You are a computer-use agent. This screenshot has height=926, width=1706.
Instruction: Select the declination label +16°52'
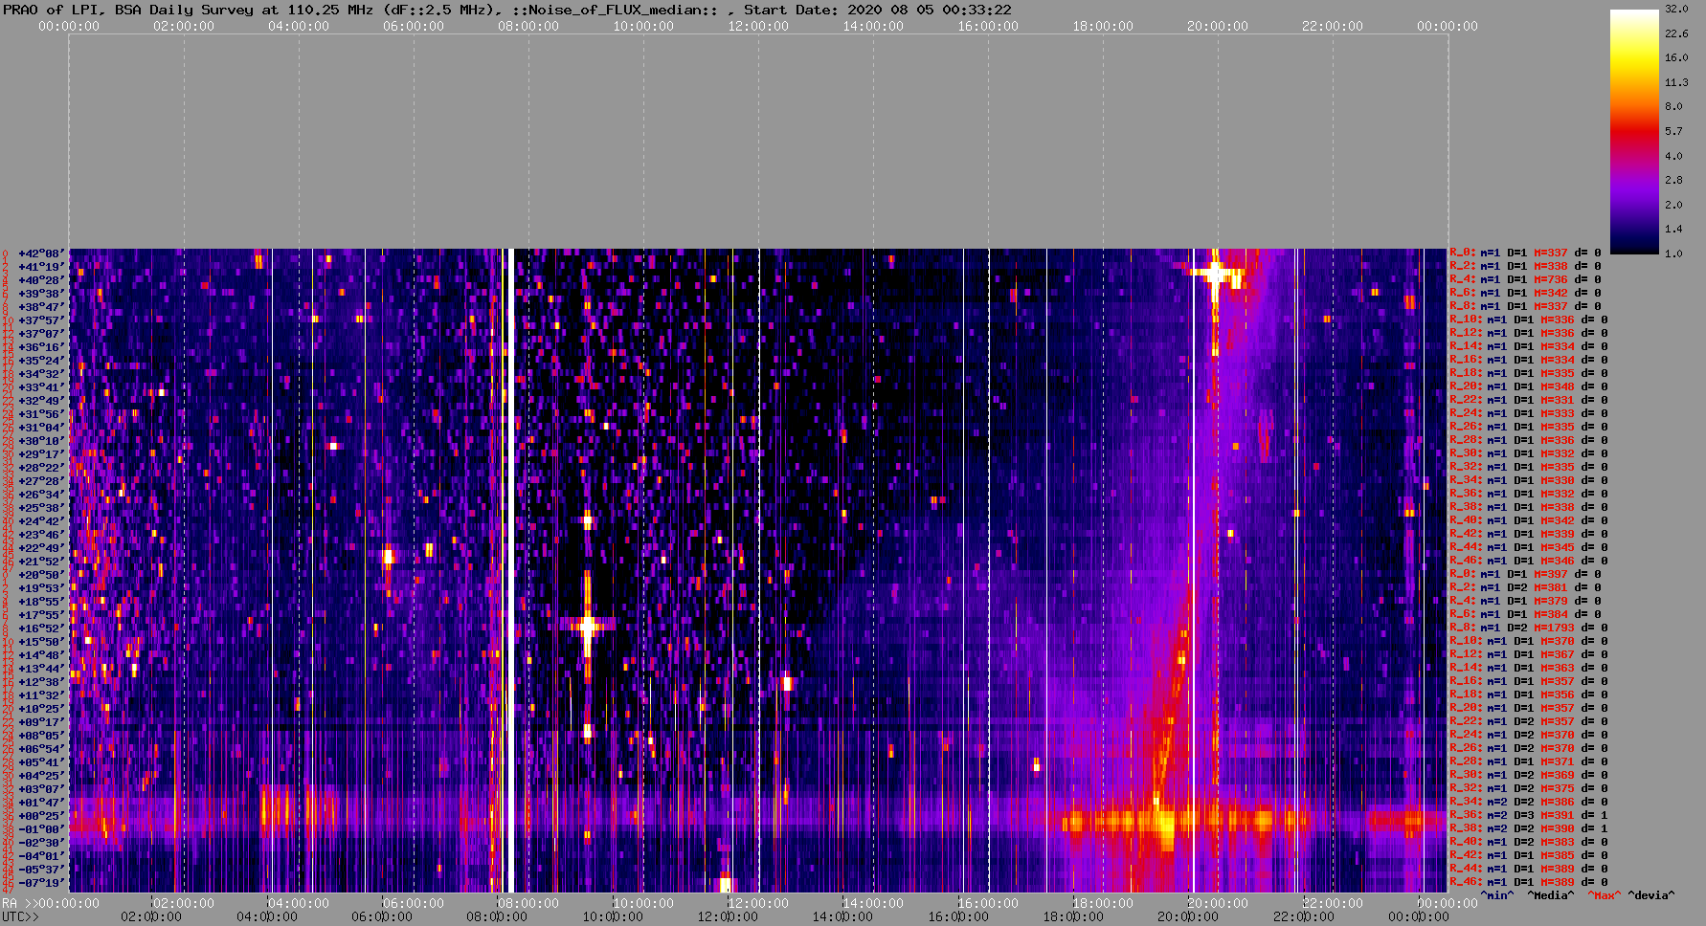tap(41, 628)
